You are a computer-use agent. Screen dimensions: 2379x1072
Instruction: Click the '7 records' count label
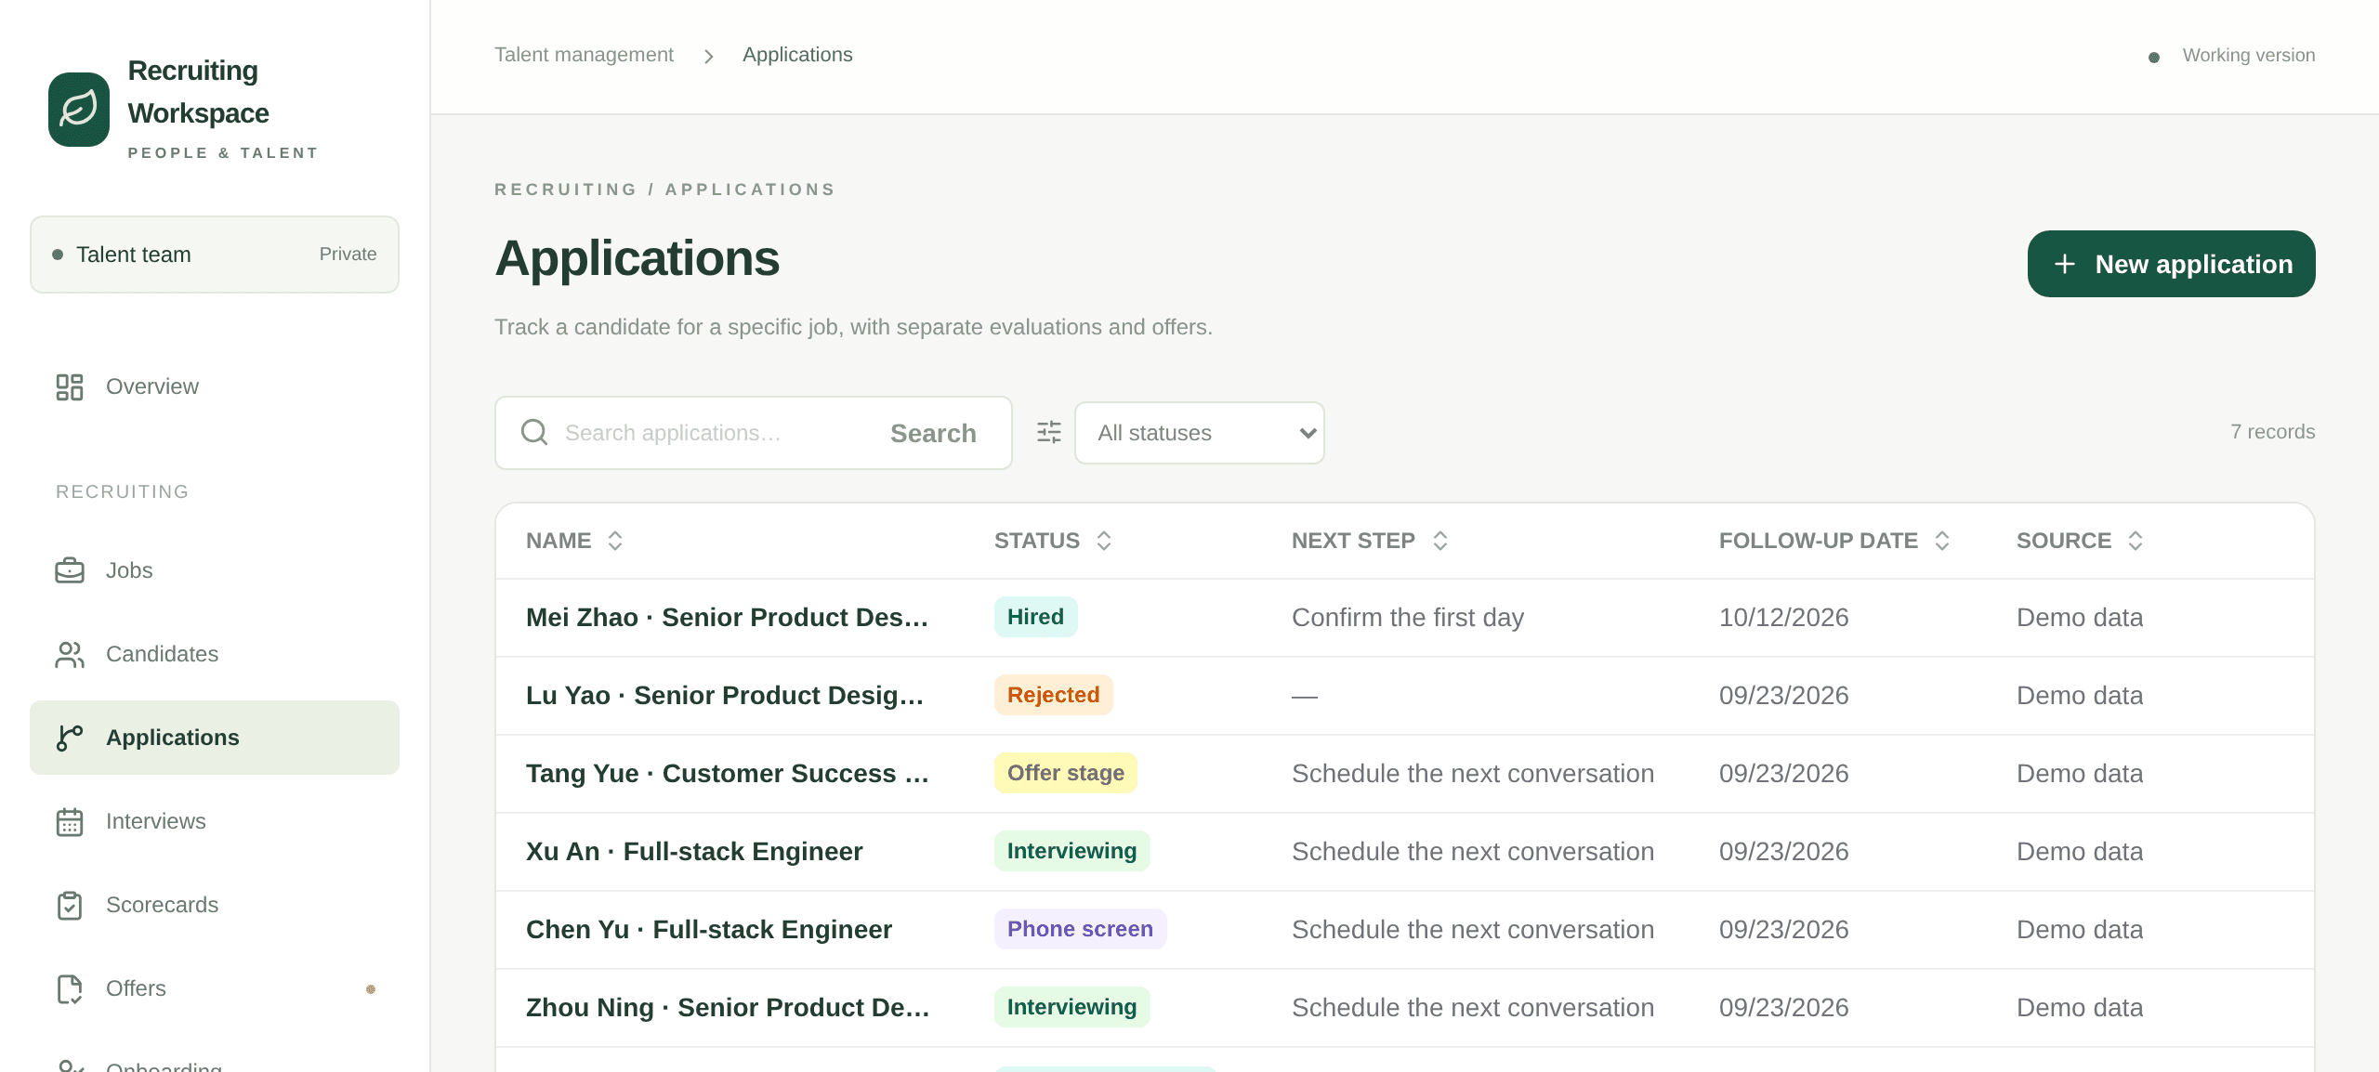(2272, 432)
